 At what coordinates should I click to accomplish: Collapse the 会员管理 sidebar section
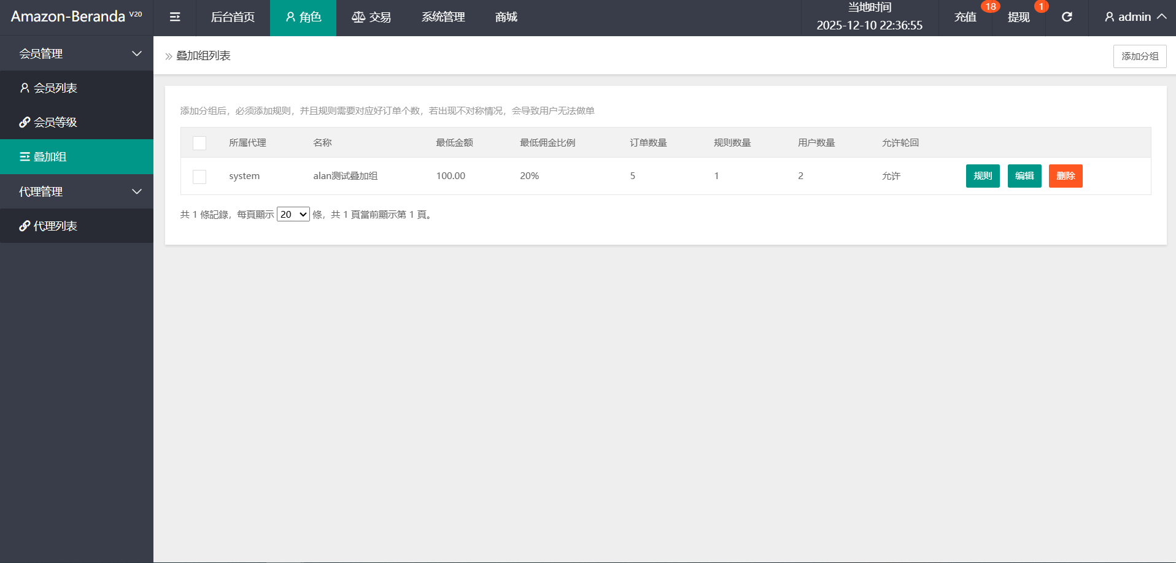136,54
